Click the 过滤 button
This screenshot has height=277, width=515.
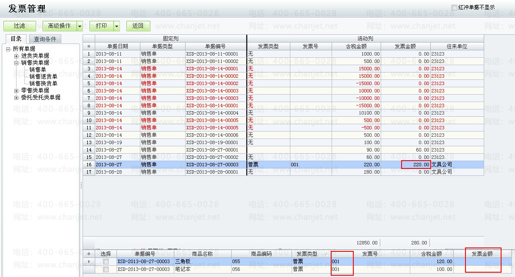pyautogui.click(x=20, y=26)
